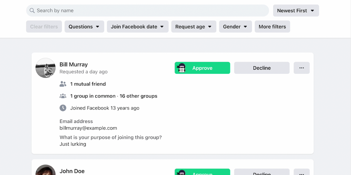Image resolution: width=351 pixels, height=175 pixels.
Task: Click the mutual friend people icon
Action: 63,84
